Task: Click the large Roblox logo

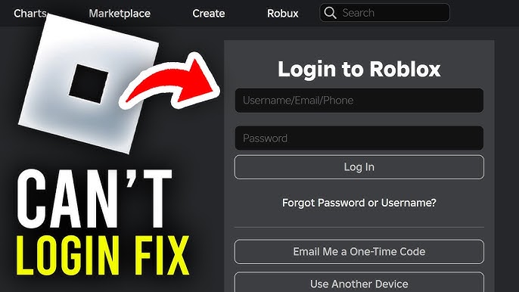Action: 89,83
